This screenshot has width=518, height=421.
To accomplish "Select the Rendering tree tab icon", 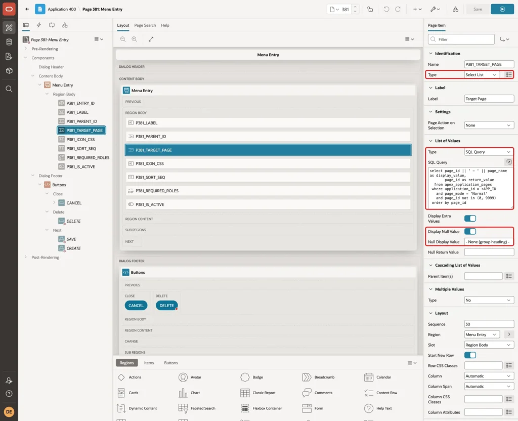I will [26, 25].
